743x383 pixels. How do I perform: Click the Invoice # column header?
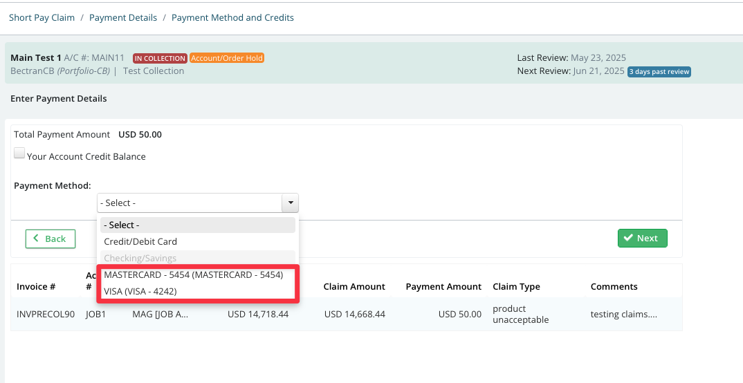coord(36,286)
